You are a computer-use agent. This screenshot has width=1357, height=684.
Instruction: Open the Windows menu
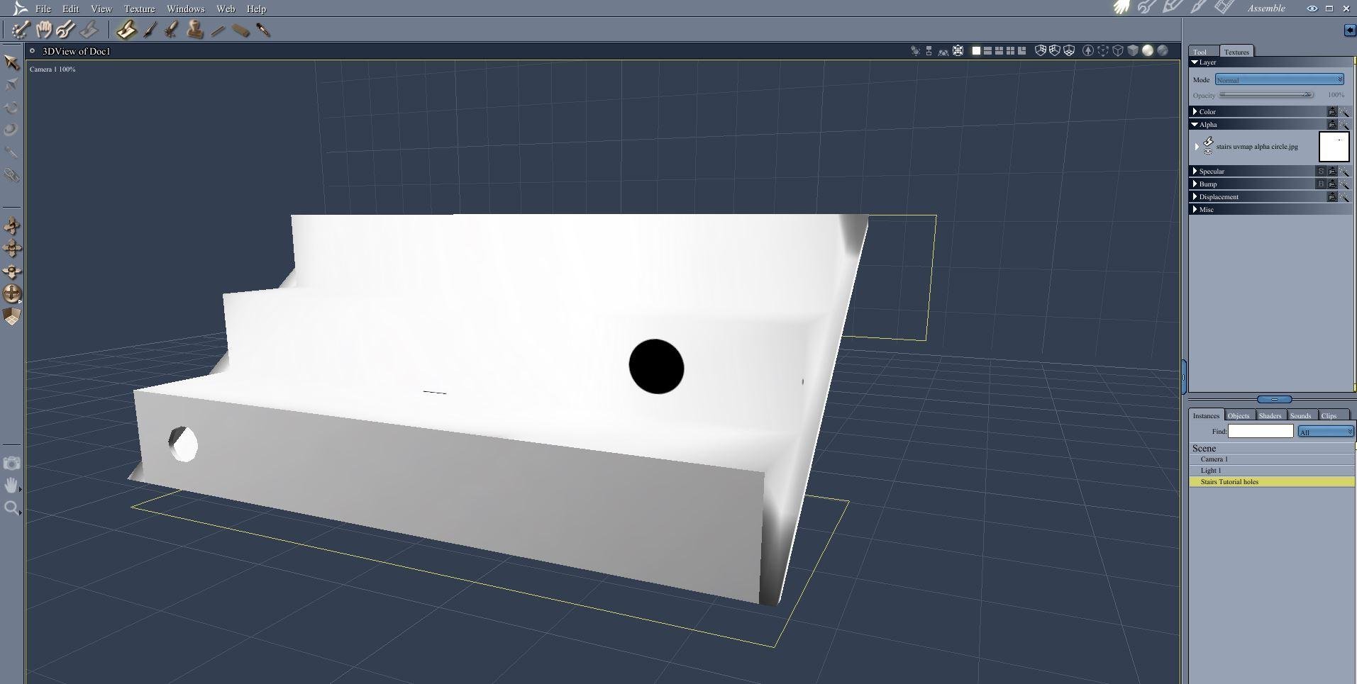point(185,9)
